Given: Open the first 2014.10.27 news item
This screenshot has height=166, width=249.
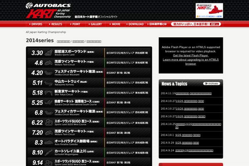Looking at the screenshot, I should [190, 101].
